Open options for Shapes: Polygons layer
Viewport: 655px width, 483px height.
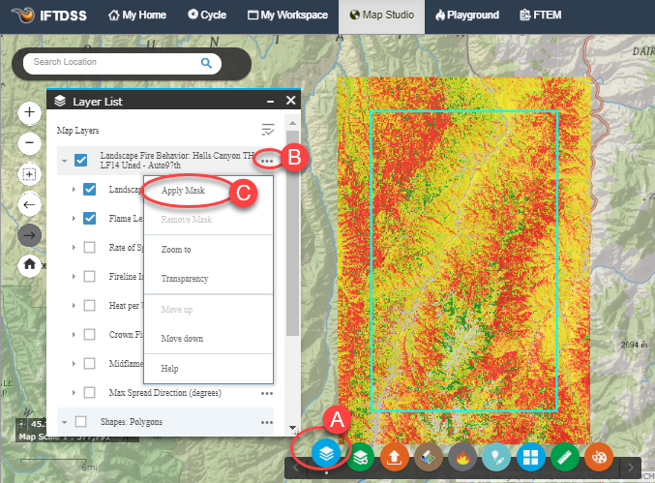pos(266,422)
